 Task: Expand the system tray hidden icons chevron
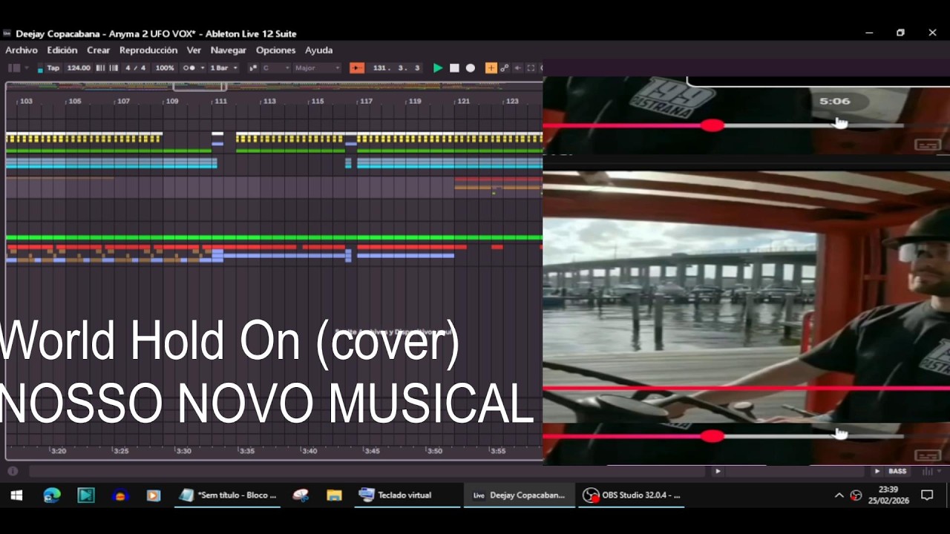[839, 495]
